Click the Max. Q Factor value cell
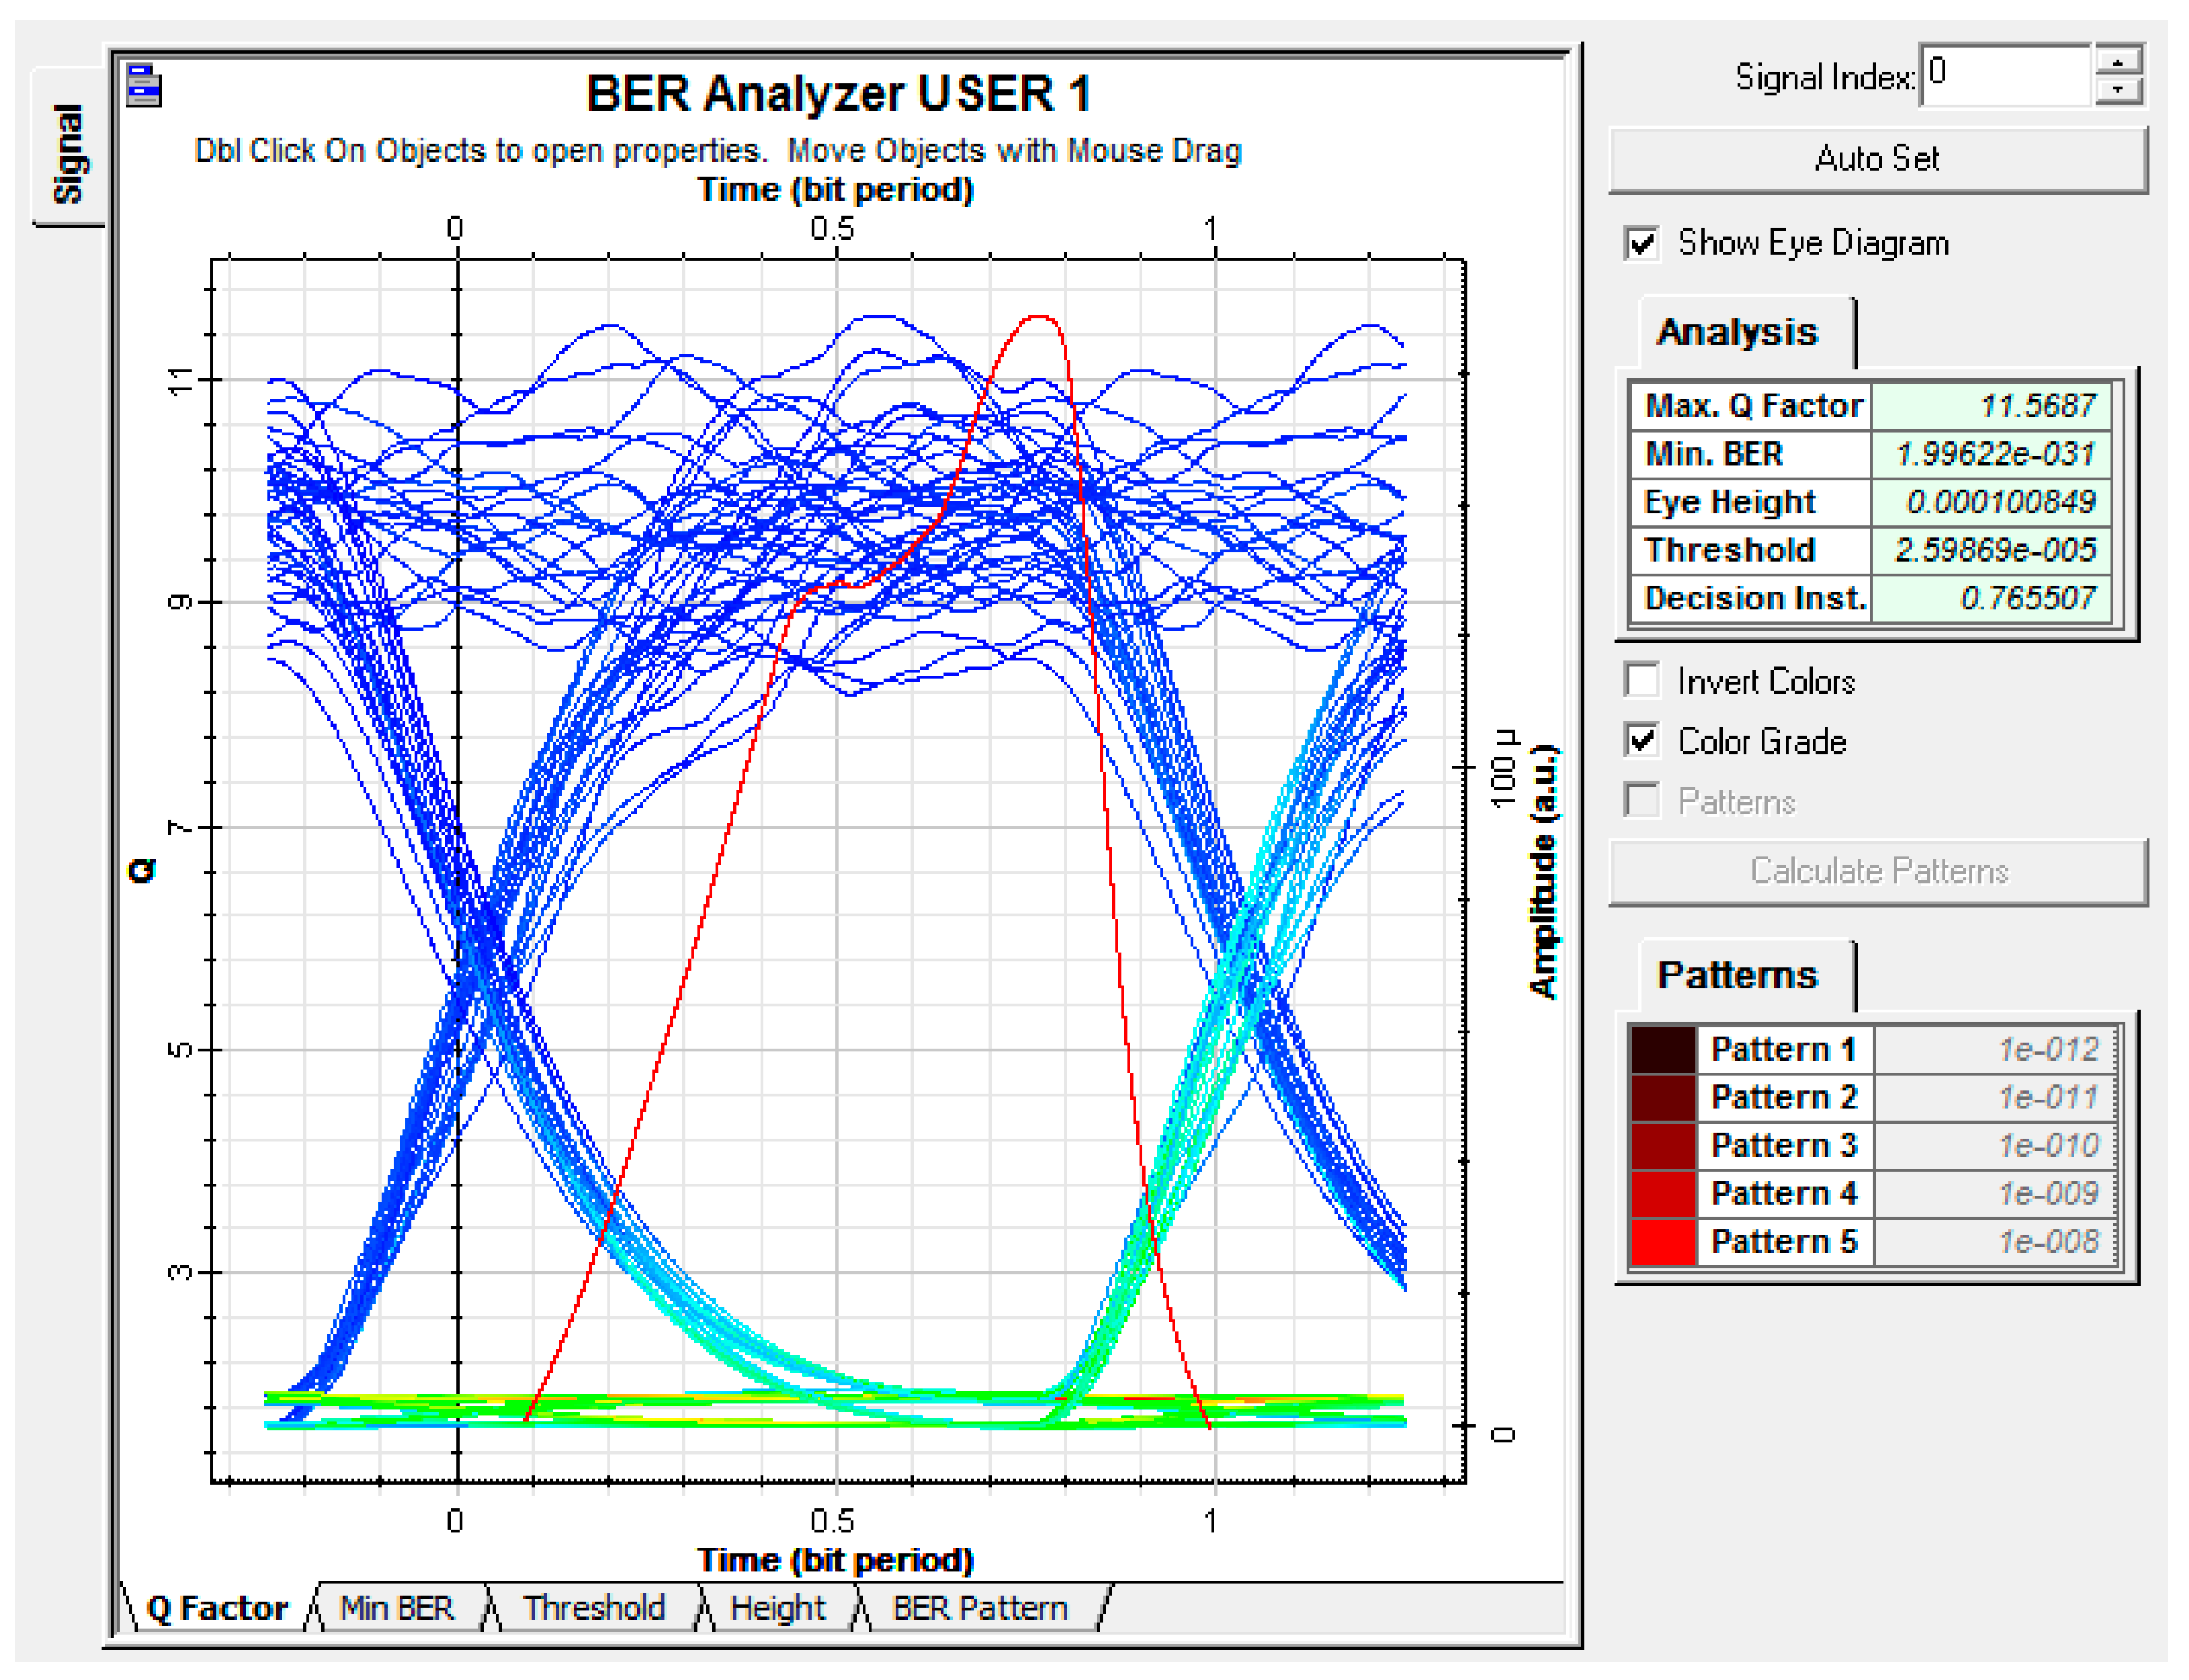Screen dimensions: 2189x1680 tap(1990, 405)
